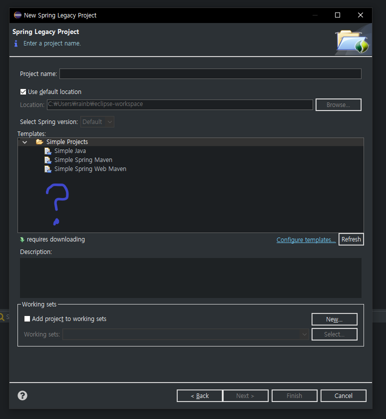Click the Eclipse icon in title bar
The image size is (386, 419).
(x=17, y=15)
